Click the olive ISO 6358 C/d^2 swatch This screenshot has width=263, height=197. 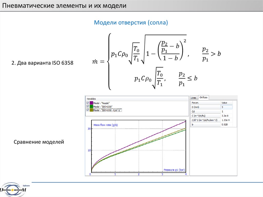(91, 110)
